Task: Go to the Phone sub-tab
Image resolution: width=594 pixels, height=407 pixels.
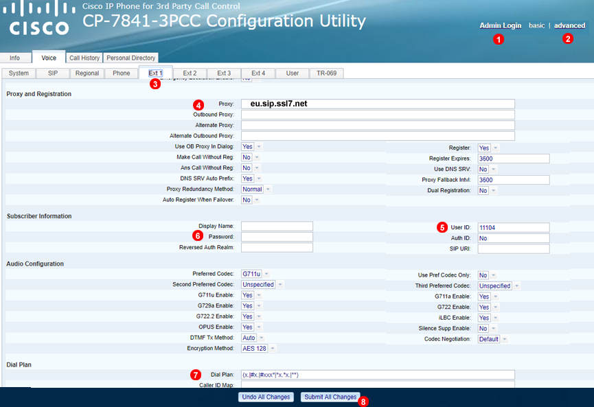Action: [122, 73]
